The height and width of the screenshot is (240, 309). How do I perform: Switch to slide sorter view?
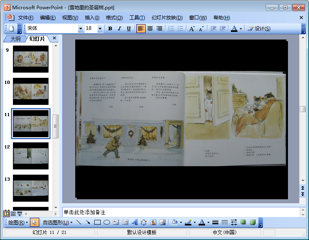pyautogui.click(x=13, y=213)
